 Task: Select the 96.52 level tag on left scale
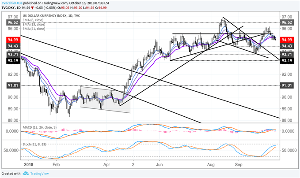click(13, 22)
